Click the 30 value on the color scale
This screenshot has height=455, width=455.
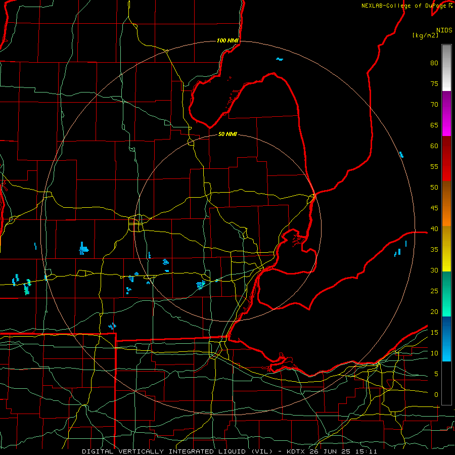(434, 270)
